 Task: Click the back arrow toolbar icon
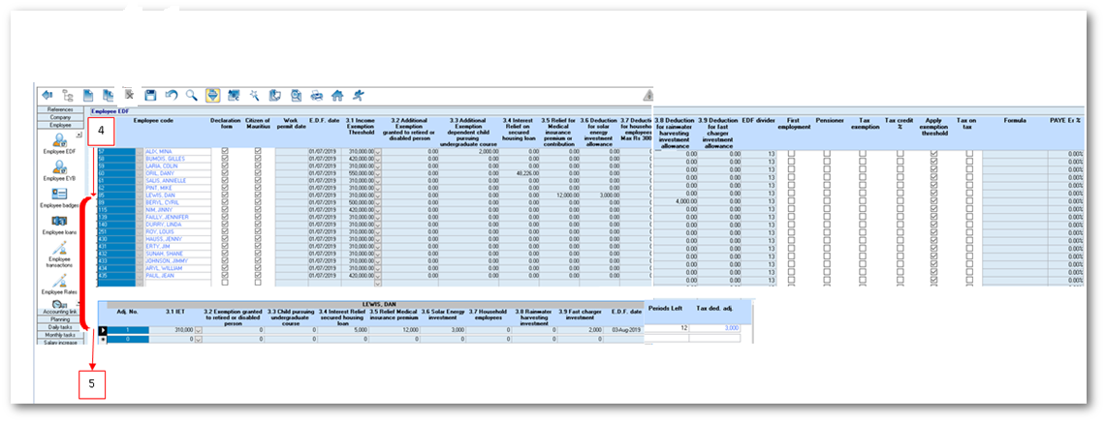(x=47, y=95)
